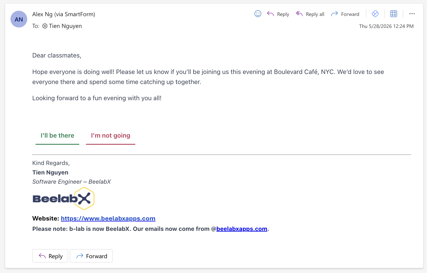Open the emoji reaction picker
Image resolution: width=427 pixels, height=273 pixels.
(258, 14)
